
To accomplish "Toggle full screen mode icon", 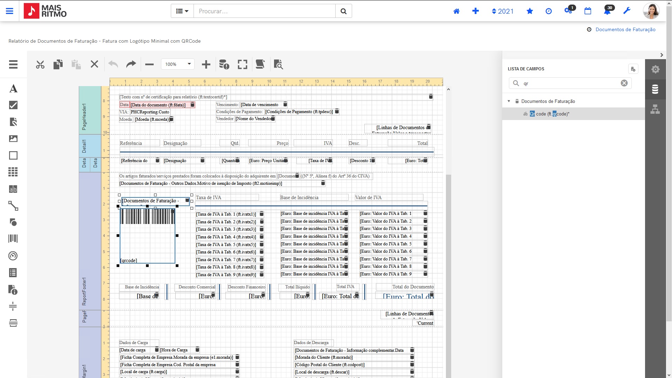I will tap(242, 64).
